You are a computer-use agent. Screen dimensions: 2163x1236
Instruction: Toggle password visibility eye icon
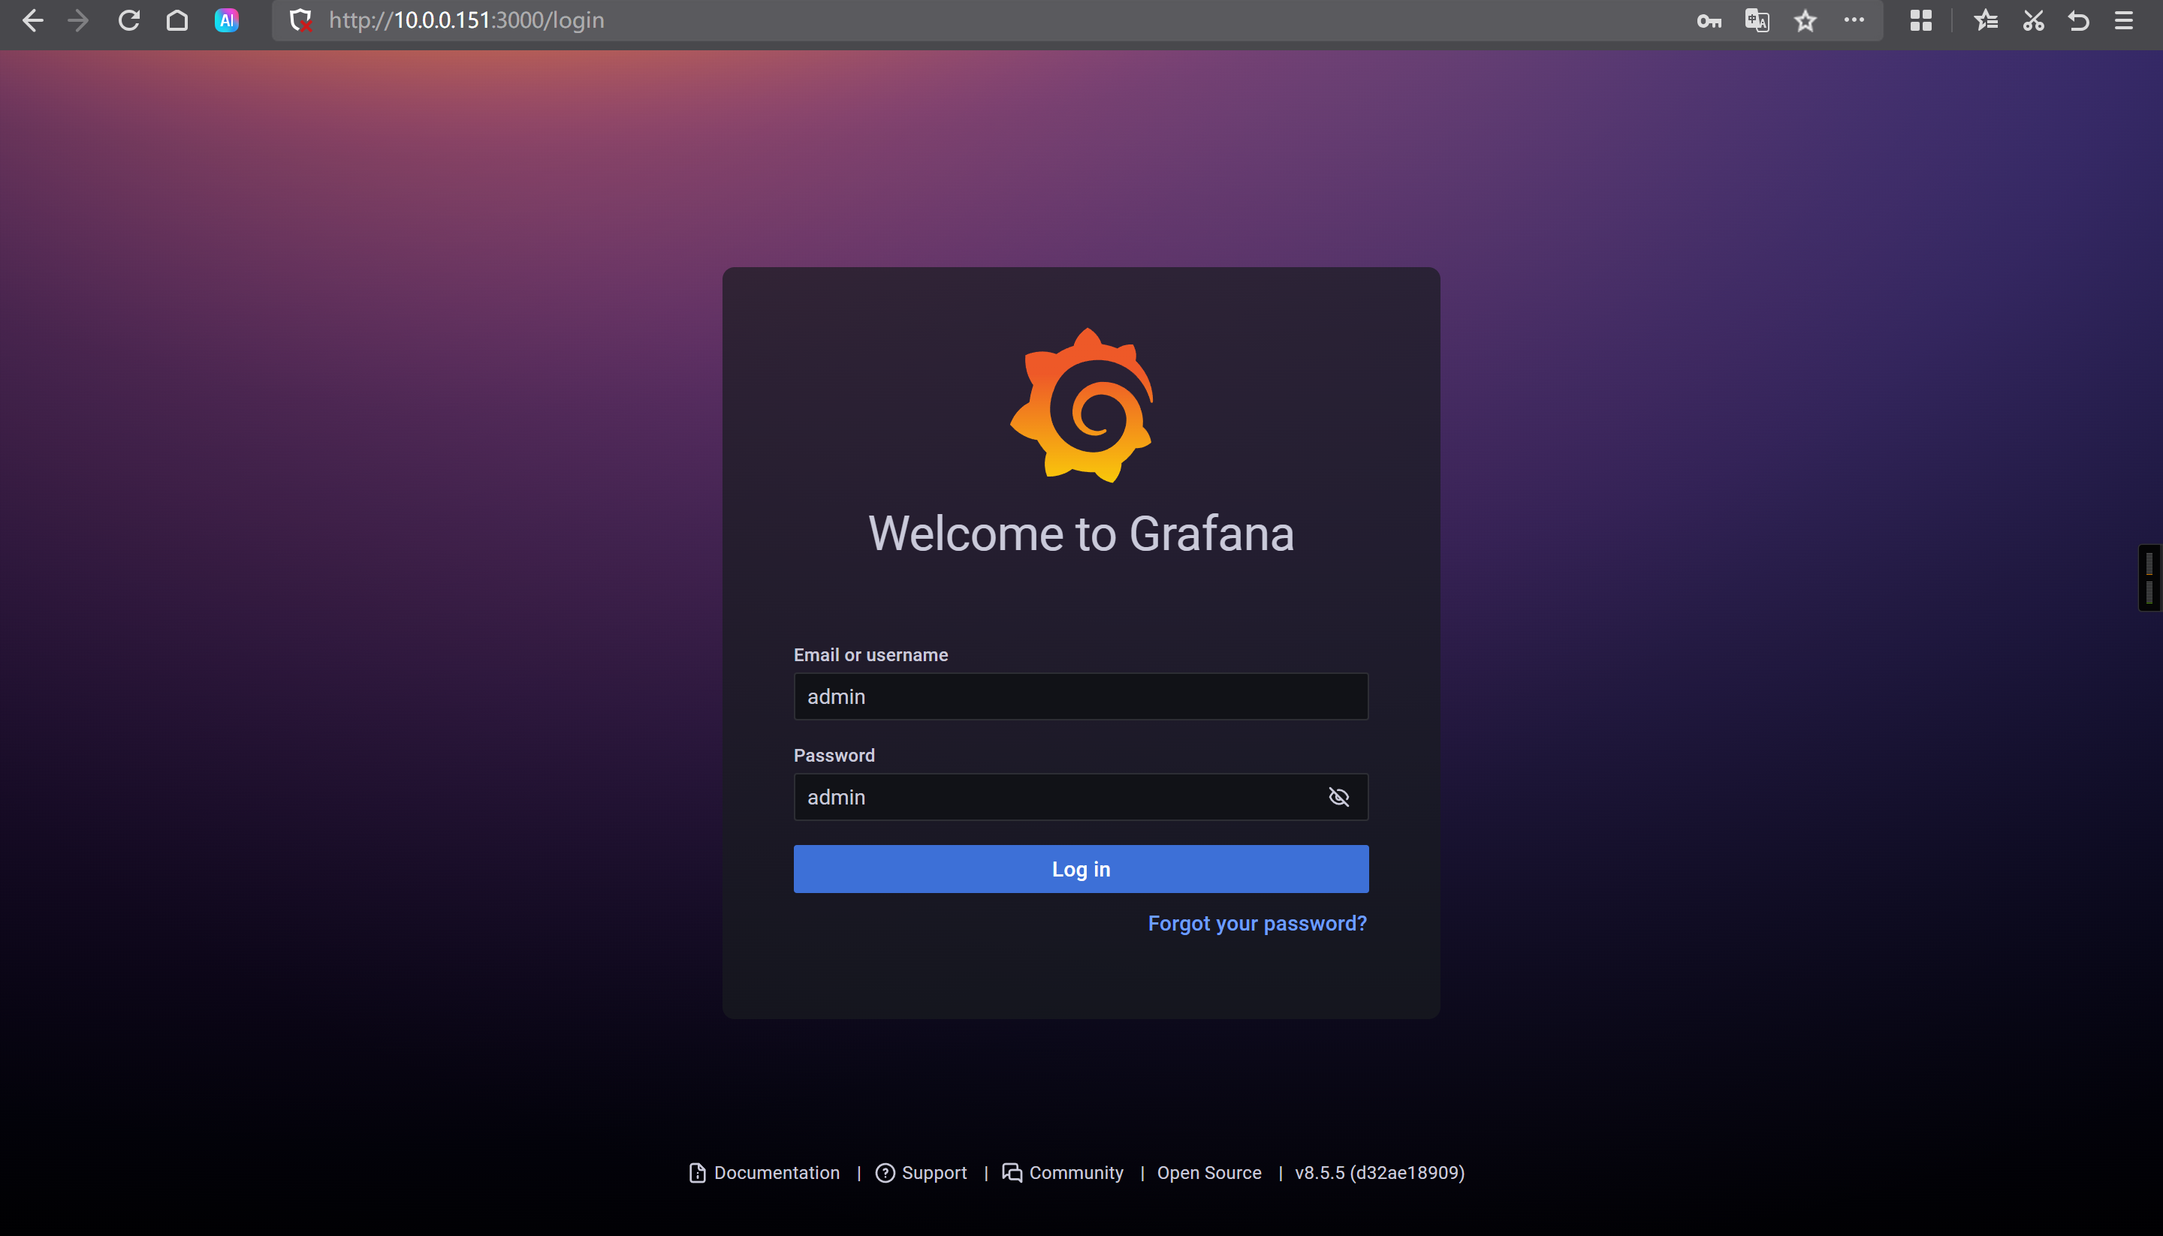(1338, 796)
